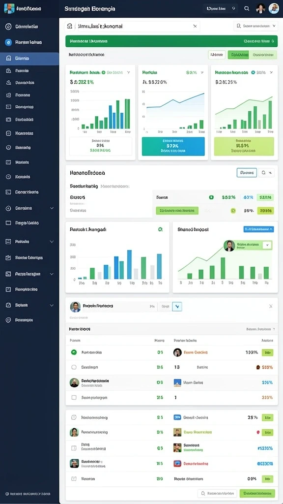Click the green button at the page's bottom right
The image size is (283, 504).
tap(257, 493)
